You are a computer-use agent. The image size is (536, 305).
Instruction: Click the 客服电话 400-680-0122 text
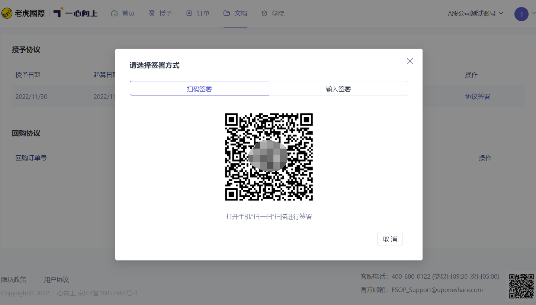430,276
